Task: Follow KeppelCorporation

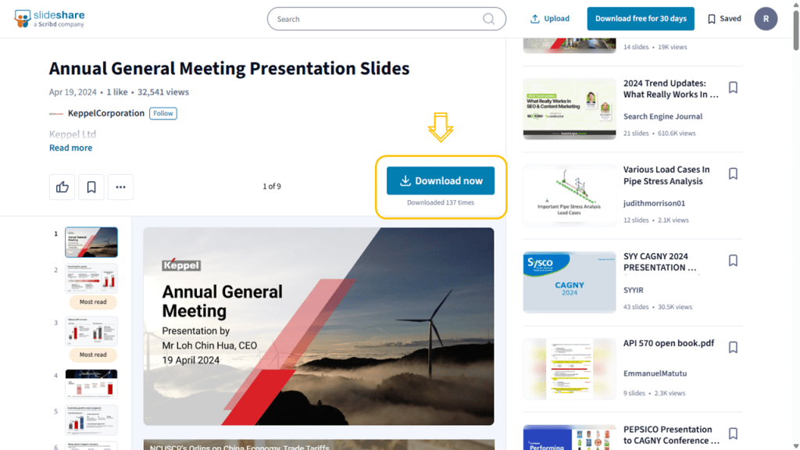Action: [x=163, y=113]
